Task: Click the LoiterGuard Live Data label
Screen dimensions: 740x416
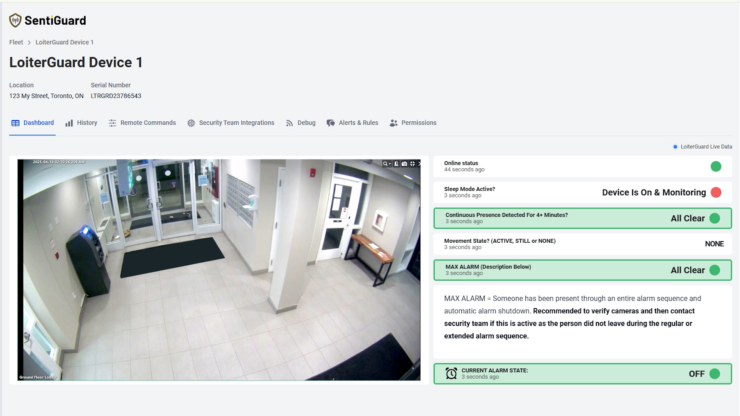Action: 706,147
